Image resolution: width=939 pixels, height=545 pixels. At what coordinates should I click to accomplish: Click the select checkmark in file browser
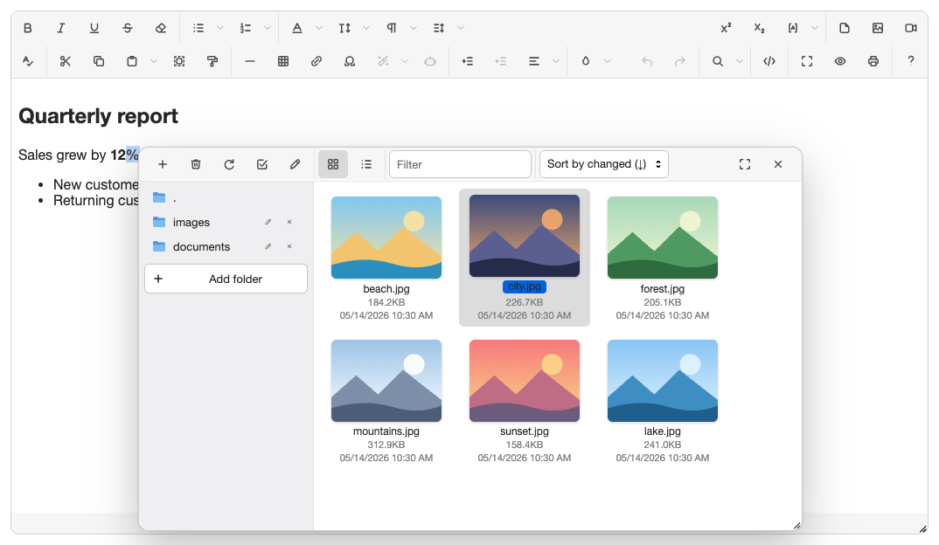coord(262,164)
